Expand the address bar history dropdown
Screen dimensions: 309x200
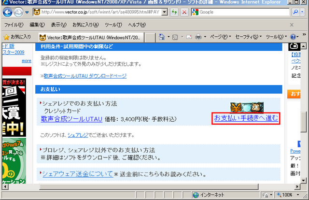pos(164,12)
